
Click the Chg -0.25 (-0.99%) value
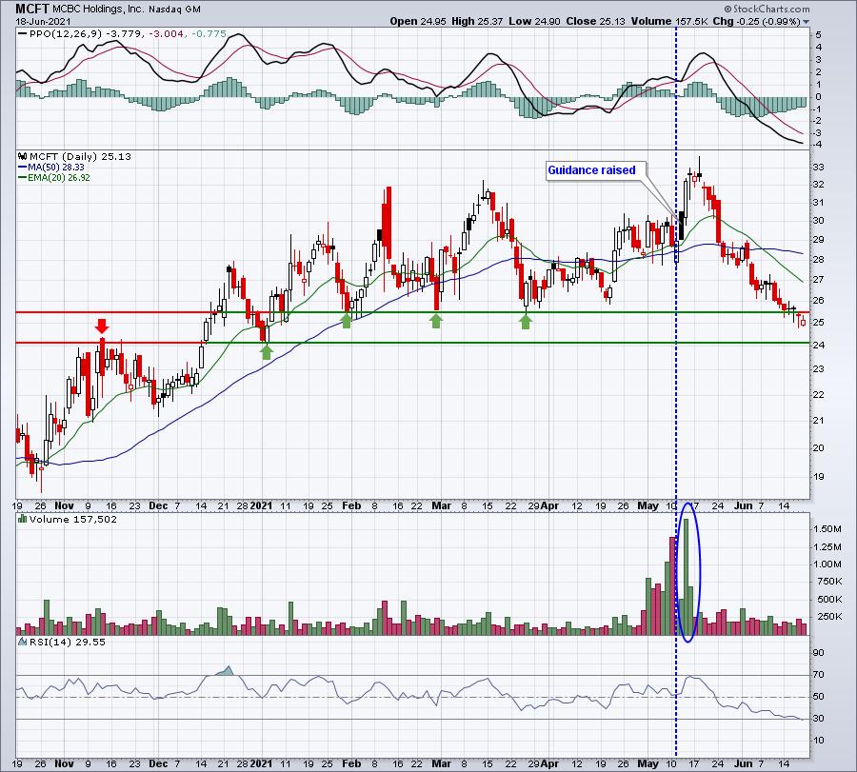pos(756,21)
